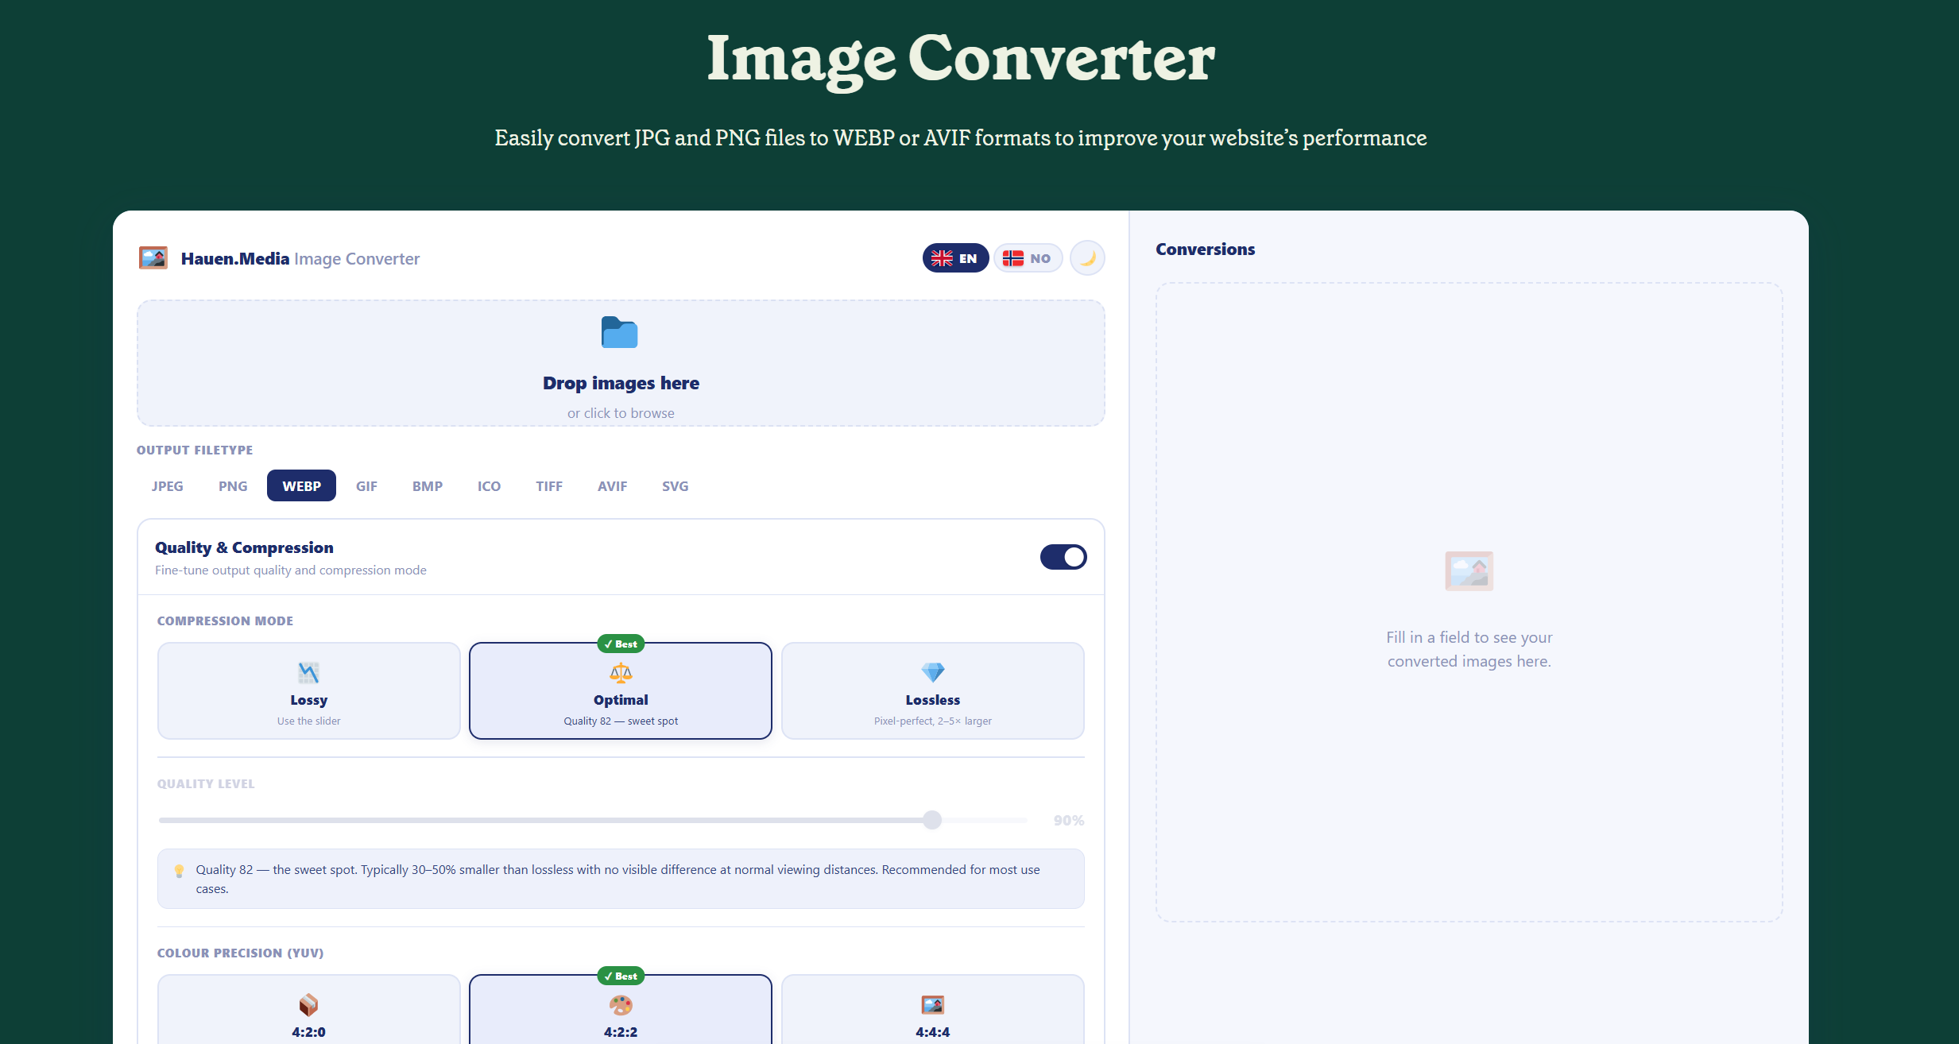The width and height of the screenshot is (1959, 1044).
Task: Switch language to Norwegian (NO)
Action: [1028, 258]
